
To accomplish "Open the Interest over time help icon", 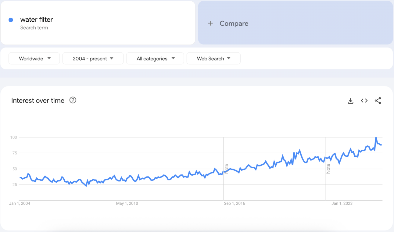I will (73, 100).
